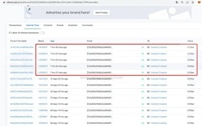The image size is (202, 126).
Task: Switch to the Transactions tab
Action: 15,25
